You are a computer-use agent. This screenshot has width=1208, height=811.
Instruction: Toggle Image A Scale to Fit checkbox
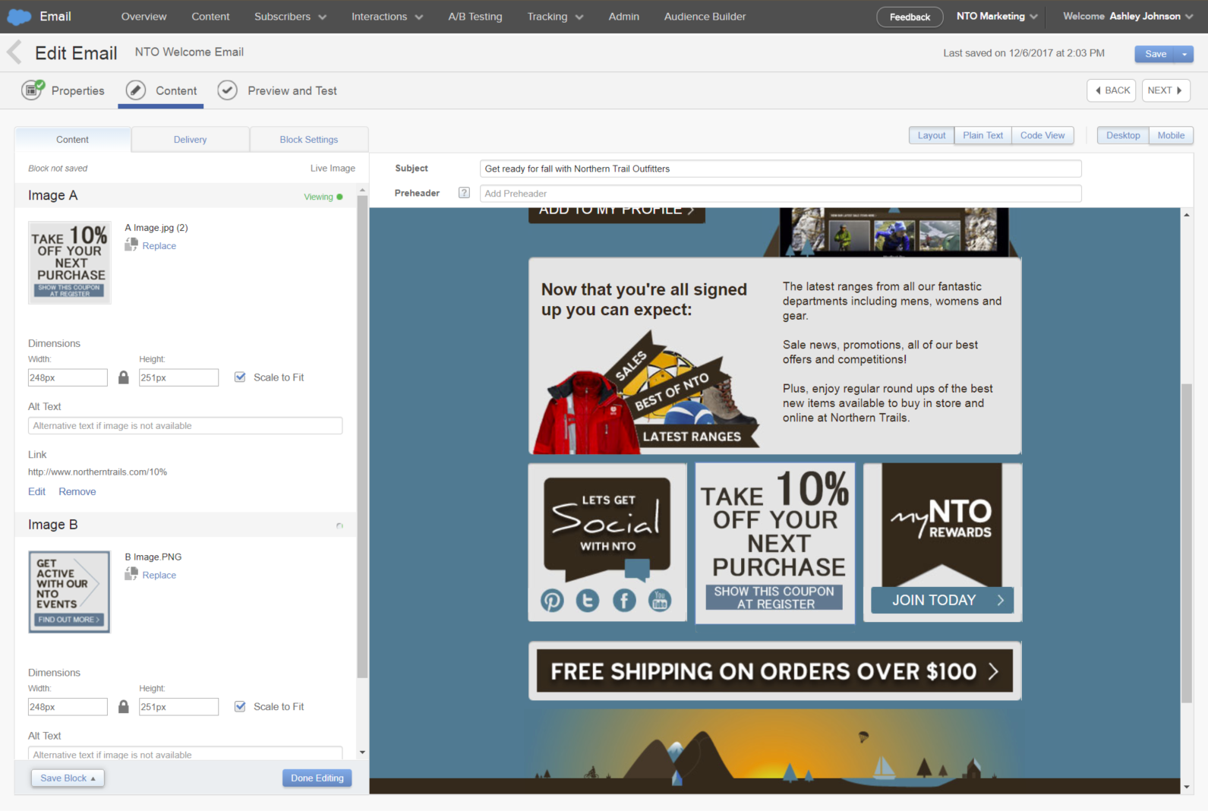click(x=240, y=377)
